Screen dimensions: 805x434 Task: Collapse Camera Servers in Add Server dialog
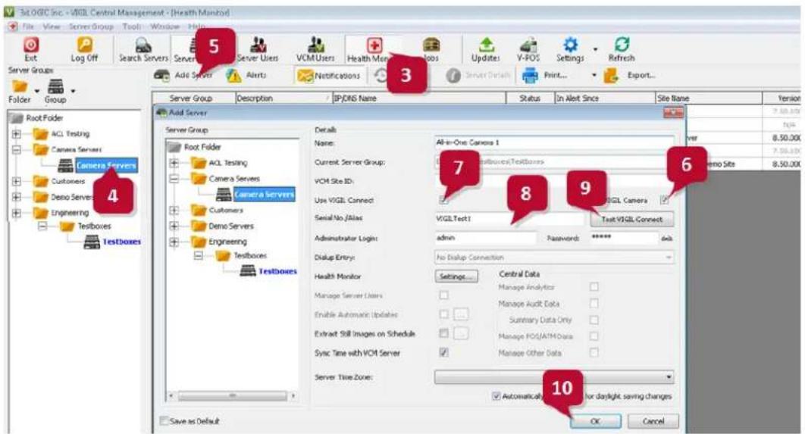click(x=174, y=179)
